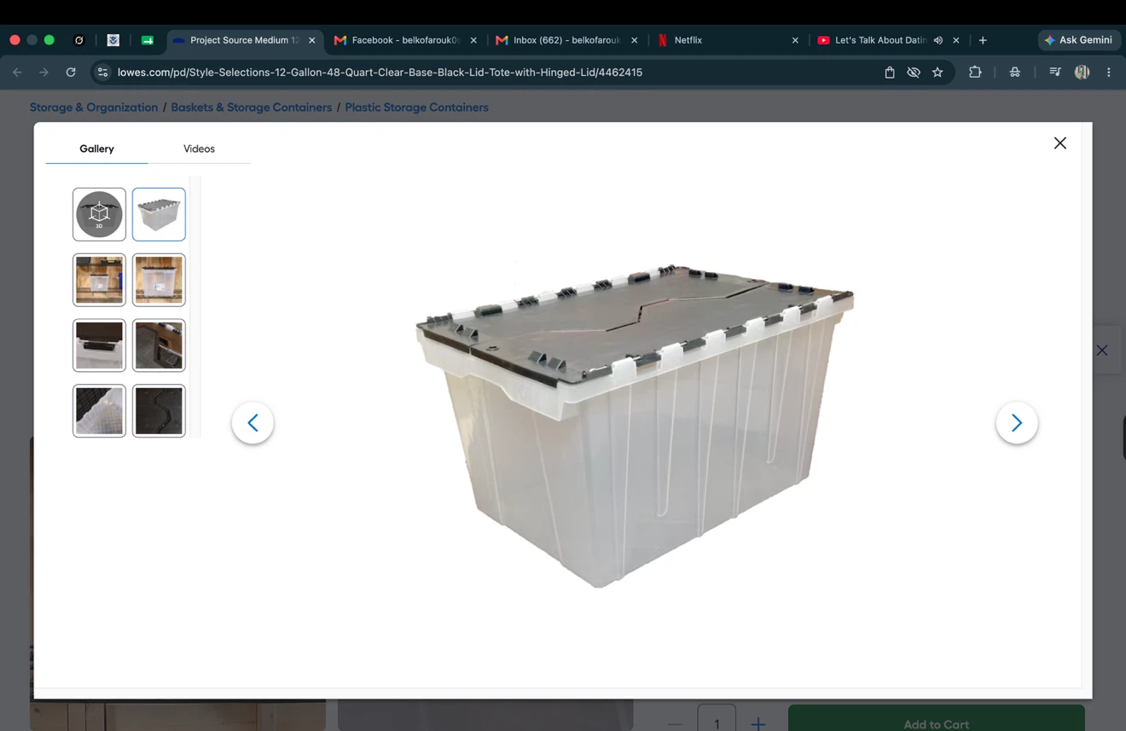Close the Facebook Gmail tab

(473, 40)
